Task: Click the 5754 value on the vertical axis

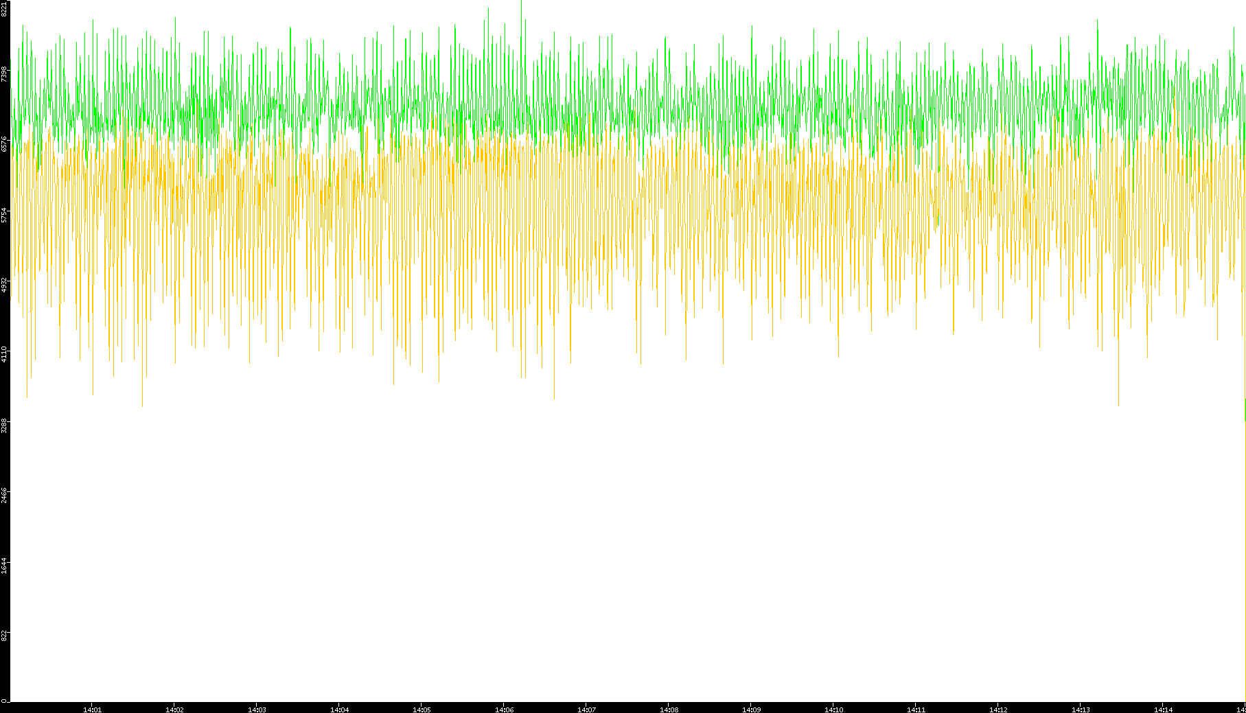Action: pos(5,215)
